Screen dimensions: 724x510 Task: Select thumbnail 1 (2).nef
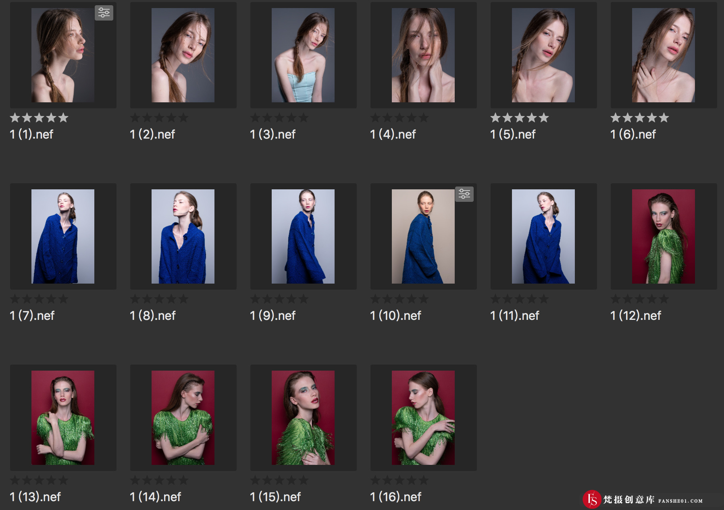[183, 55]
